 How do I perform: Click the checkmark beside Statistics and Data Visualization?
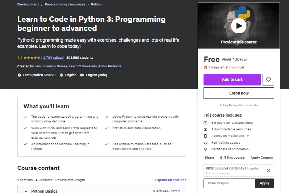click(106, 129)
